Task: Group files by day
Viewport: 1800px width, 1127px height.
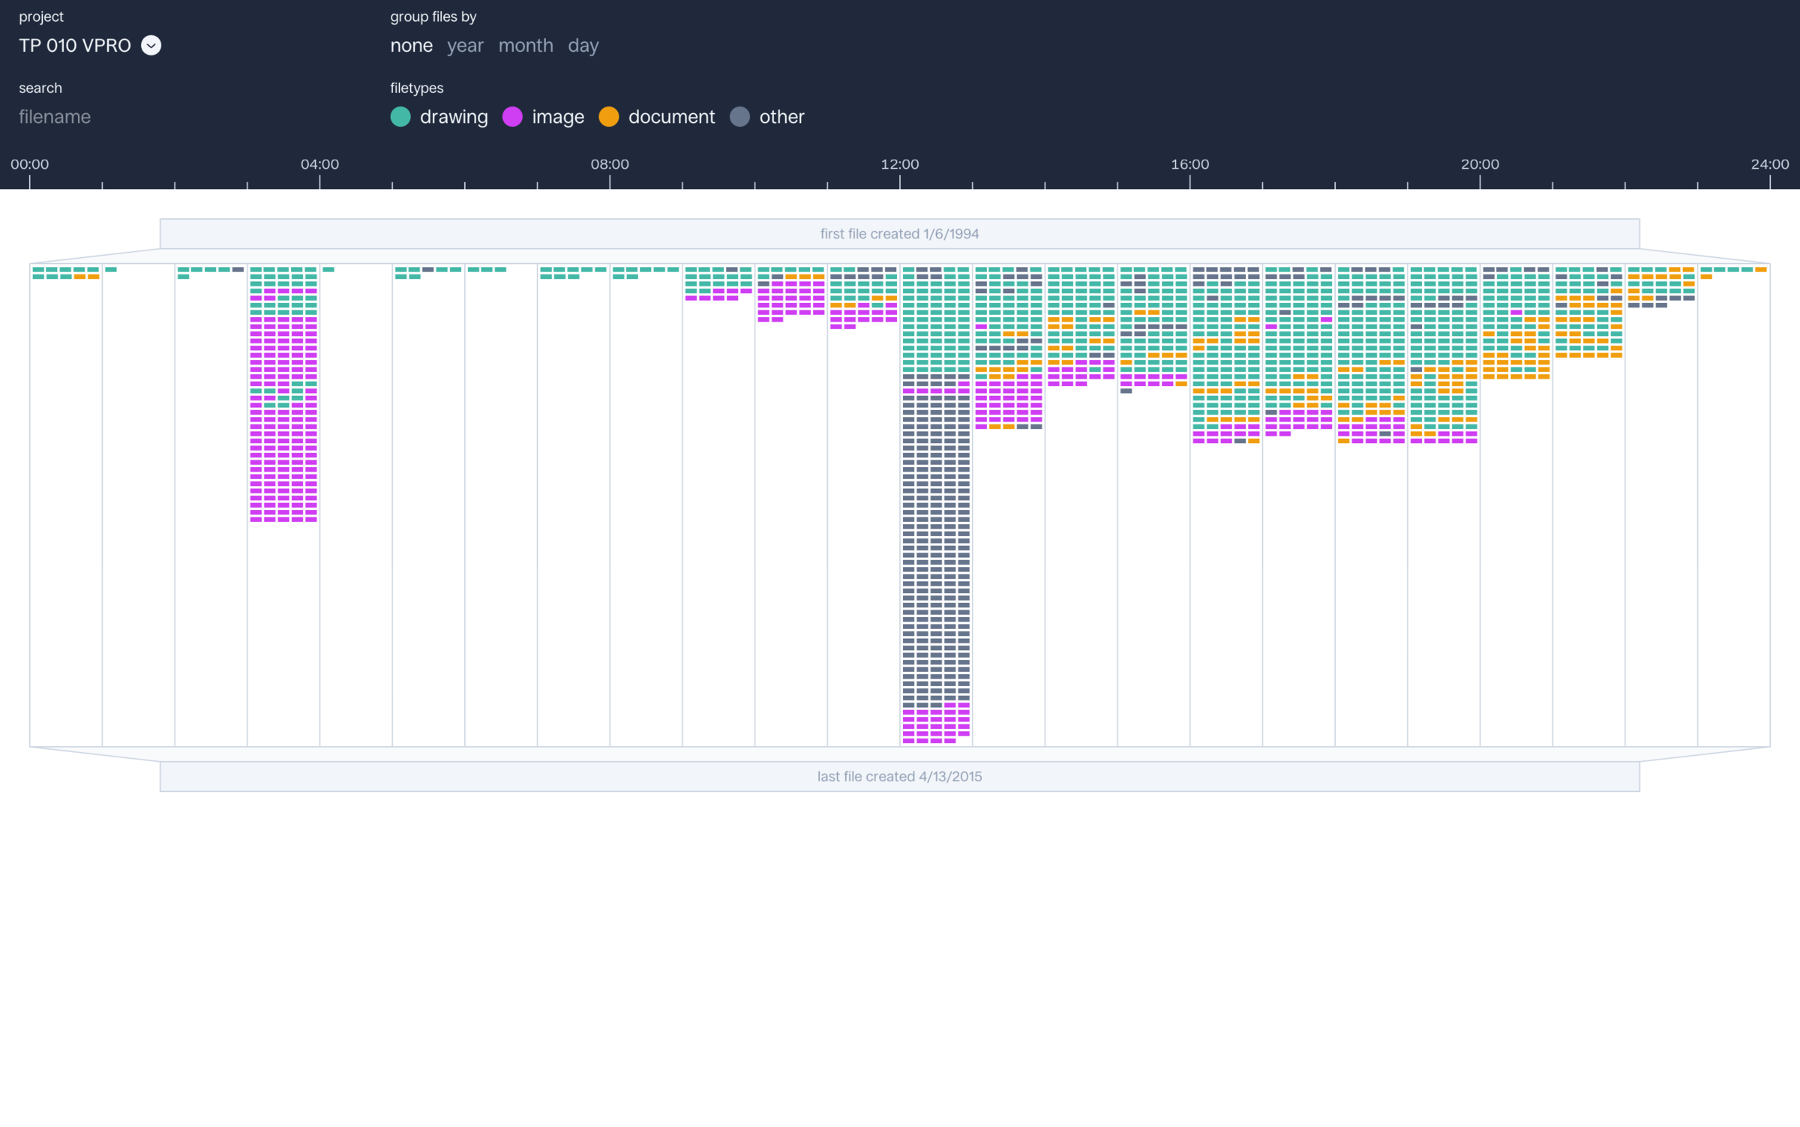Action: click(x=583, y=46)
